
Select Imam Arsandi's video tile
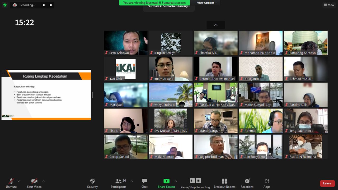coord(171,69)
